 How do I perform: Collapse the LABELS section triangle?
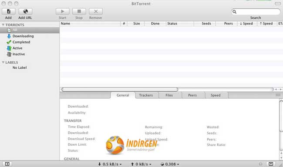[3, 62]
